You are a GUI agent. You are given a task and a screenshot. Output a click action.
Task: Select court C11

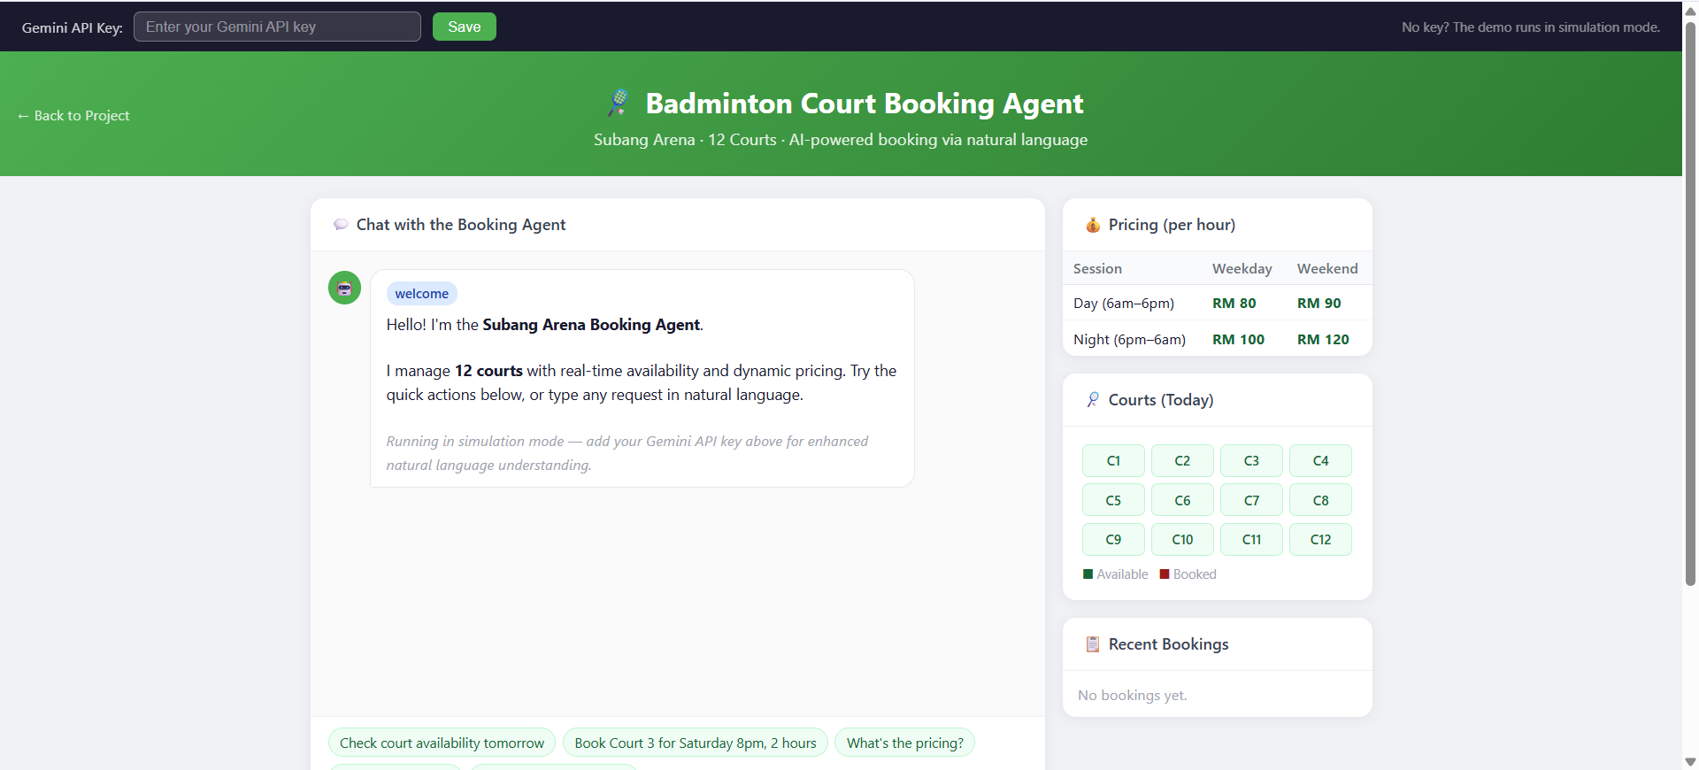tap(1251, 539)
